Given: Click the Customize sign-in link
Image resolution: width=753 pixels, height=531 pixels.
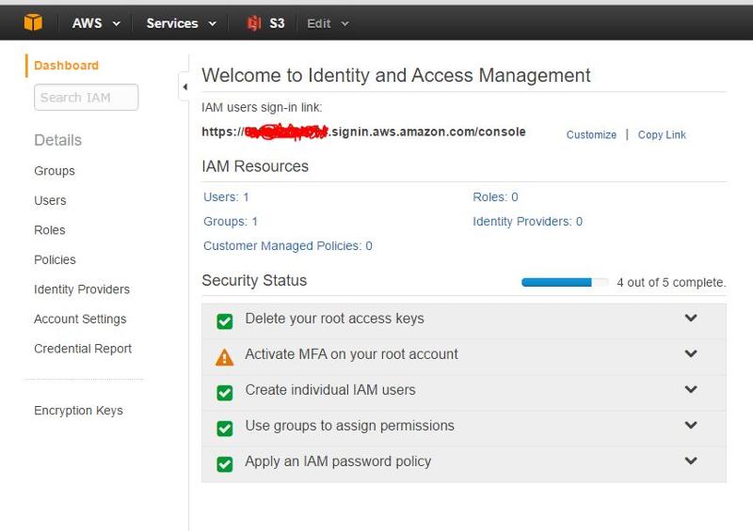Looking at the screenshot, I should (x=591, y=134).
